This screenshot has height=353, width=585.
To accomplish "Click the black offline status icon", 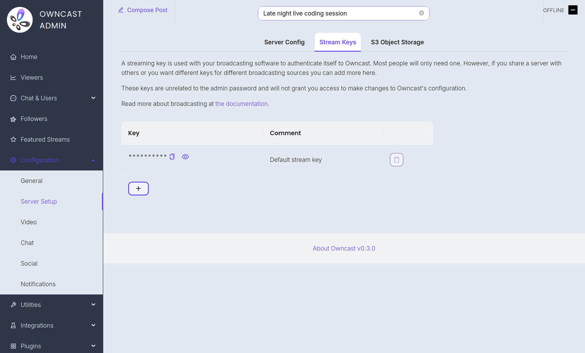I will click(573, 10).
